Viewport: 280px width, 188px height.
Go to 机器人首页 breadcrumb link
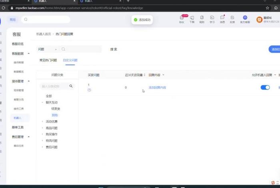(44, 34)
